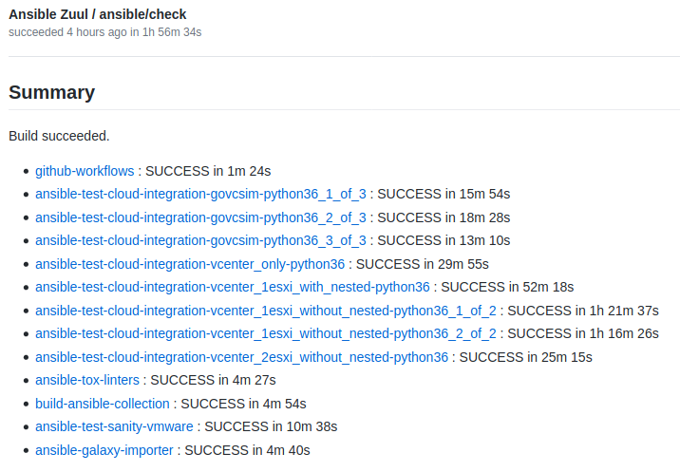Click the 'Build succeeded.' text
This screenshot has width=680, height=472.
(x=59, y=136)
